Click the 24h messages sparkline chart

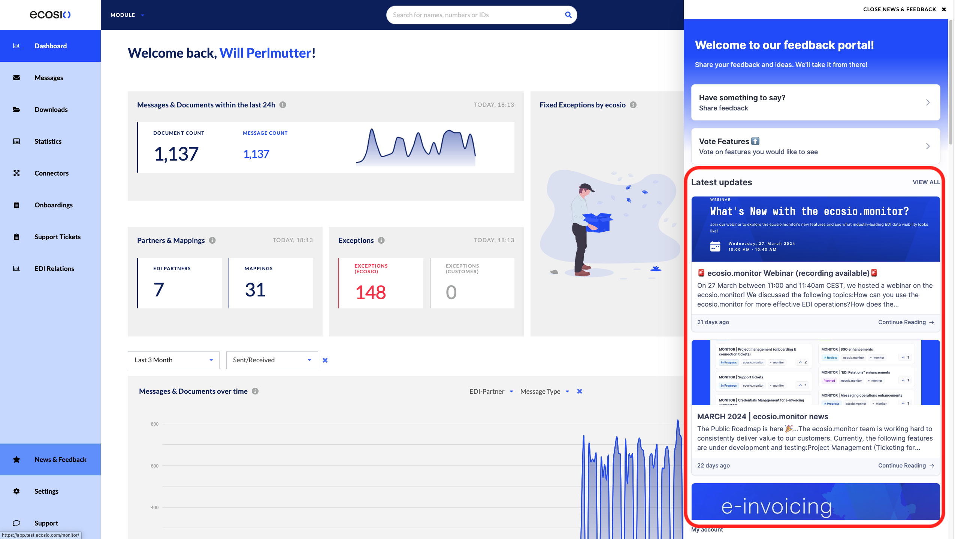(x=416, y=147)
